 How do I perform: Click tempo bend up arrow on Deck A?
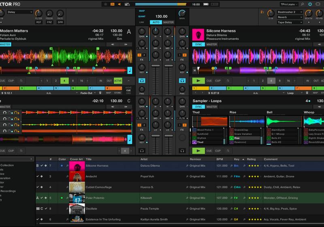coord(126,44)
